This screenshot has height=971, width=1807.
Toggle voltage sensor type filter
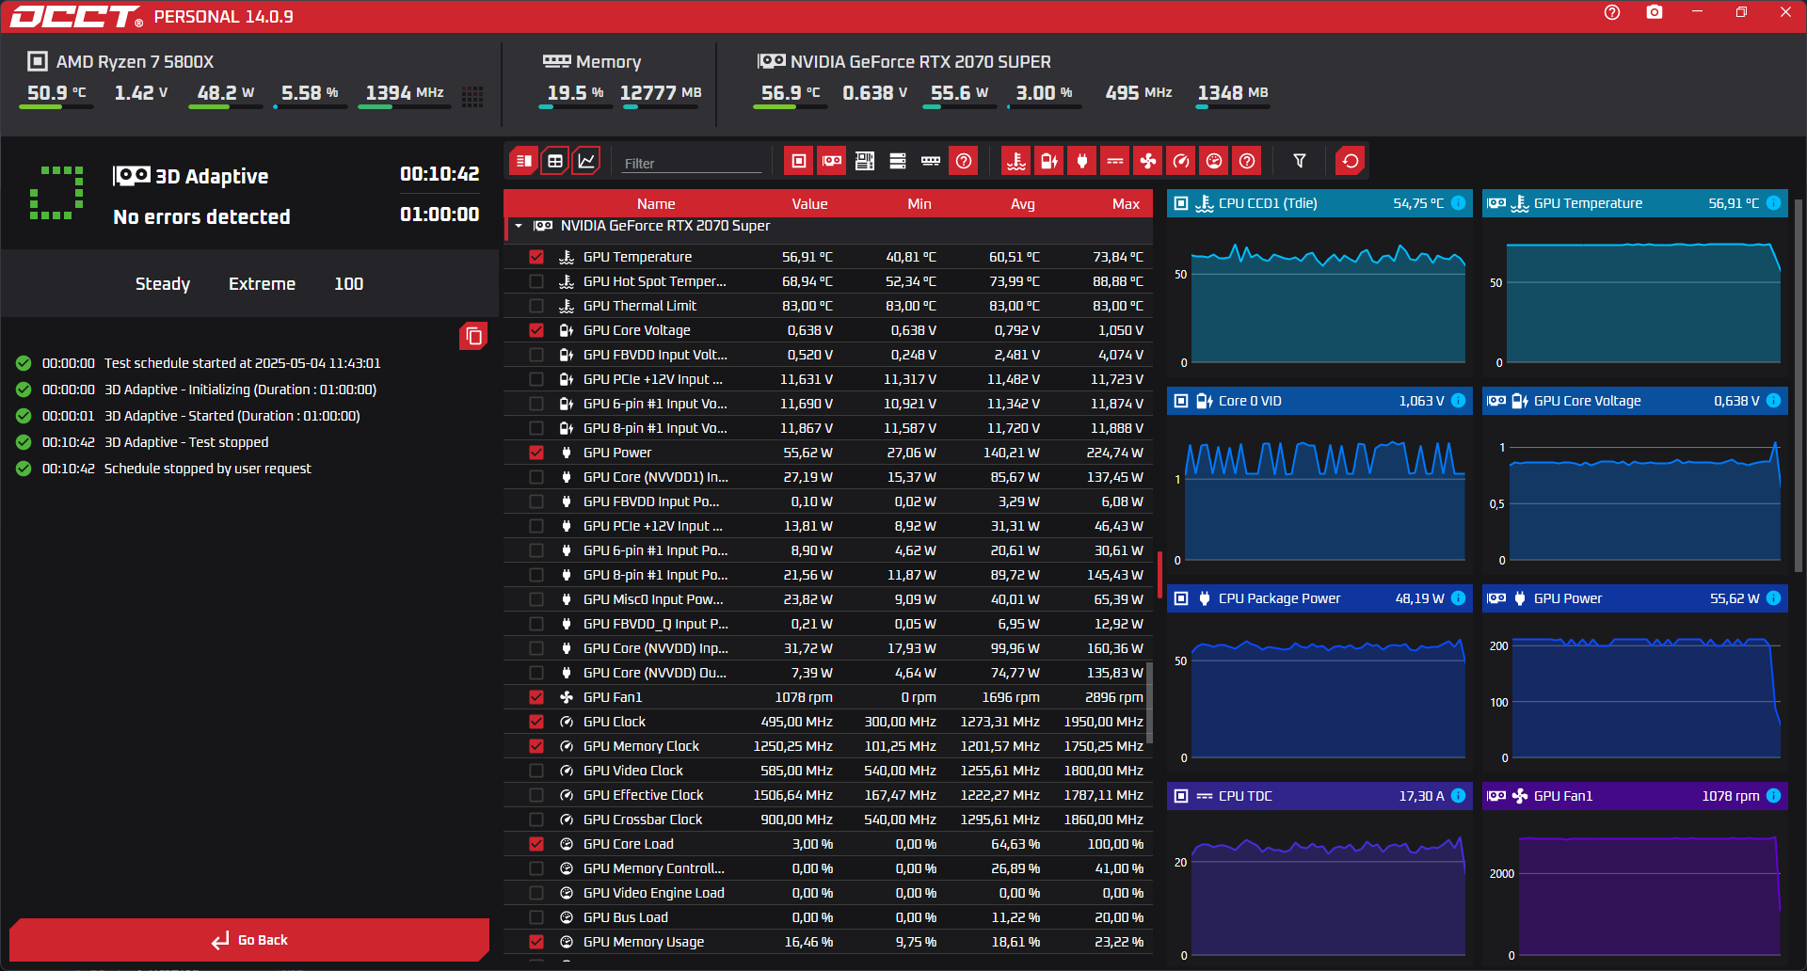pos(1049,161)
